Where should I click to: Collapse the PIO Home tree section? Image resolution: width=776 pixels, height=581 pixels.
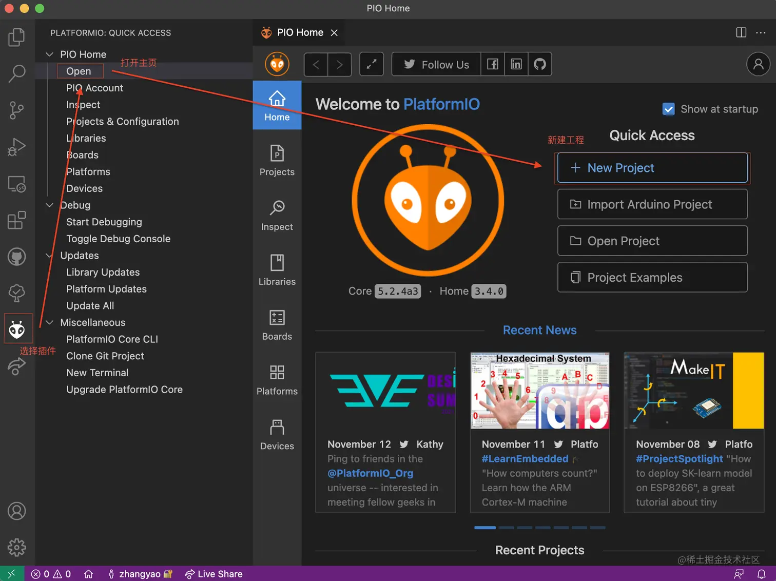click(50, 54)
